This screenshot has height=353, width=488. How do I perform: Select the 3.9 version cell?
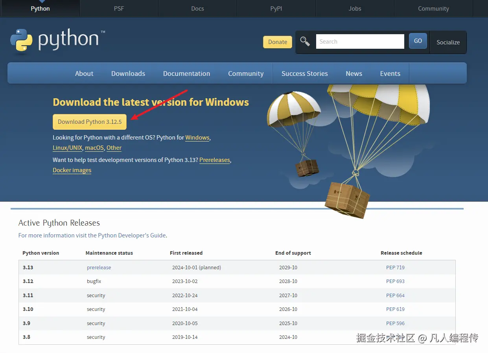[26, 323]
